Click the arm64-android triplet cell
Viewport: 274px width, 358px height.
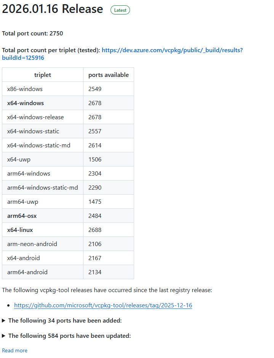coord(27,272)
